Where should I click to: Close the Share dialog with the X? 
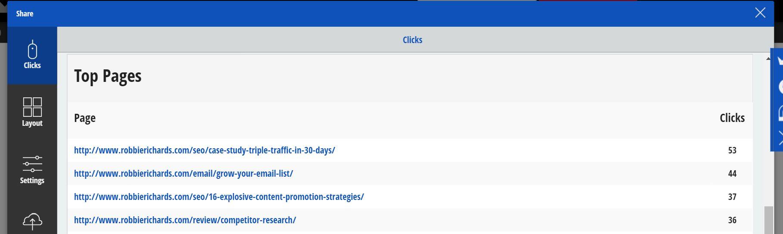point(760,13)
